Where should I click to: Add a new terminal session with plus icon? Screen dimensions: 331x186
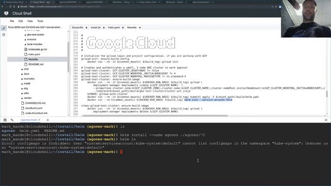(x=48, y=120)
